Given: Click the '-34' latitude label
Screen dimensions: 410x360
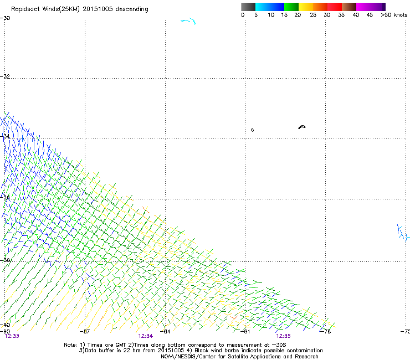Looking at the screenshot, I should coord(5,136).
